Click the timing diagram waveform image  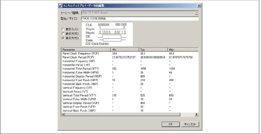[x=107, y=34]
